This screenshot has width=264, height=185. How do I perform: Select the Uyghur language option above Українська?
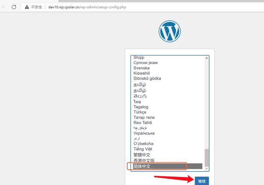click(x=168, y=128)
